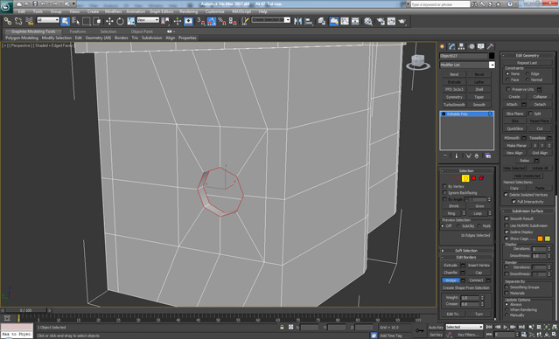Click the Bridge button
This screenshot has width=559, height=339.
pos(451,280)
